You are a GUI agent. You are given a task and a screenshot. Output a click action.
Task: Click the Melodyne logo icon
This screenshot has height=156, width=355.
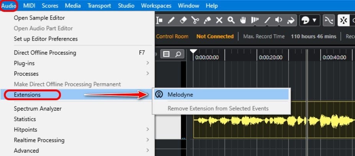coord(159,94)
